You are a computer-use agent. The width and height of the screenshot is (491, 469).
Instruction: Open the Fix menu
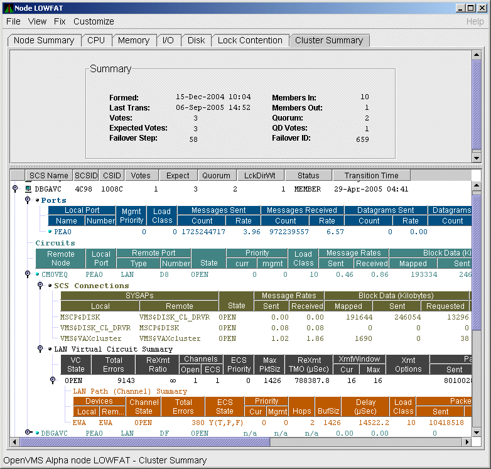tap(60, 21)
